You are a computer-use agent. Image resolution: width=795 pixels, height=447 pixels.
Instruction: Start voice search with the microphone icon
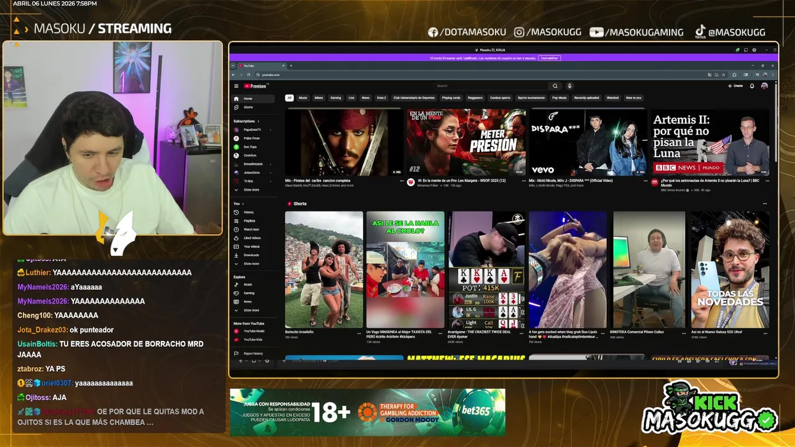point(570,86)
